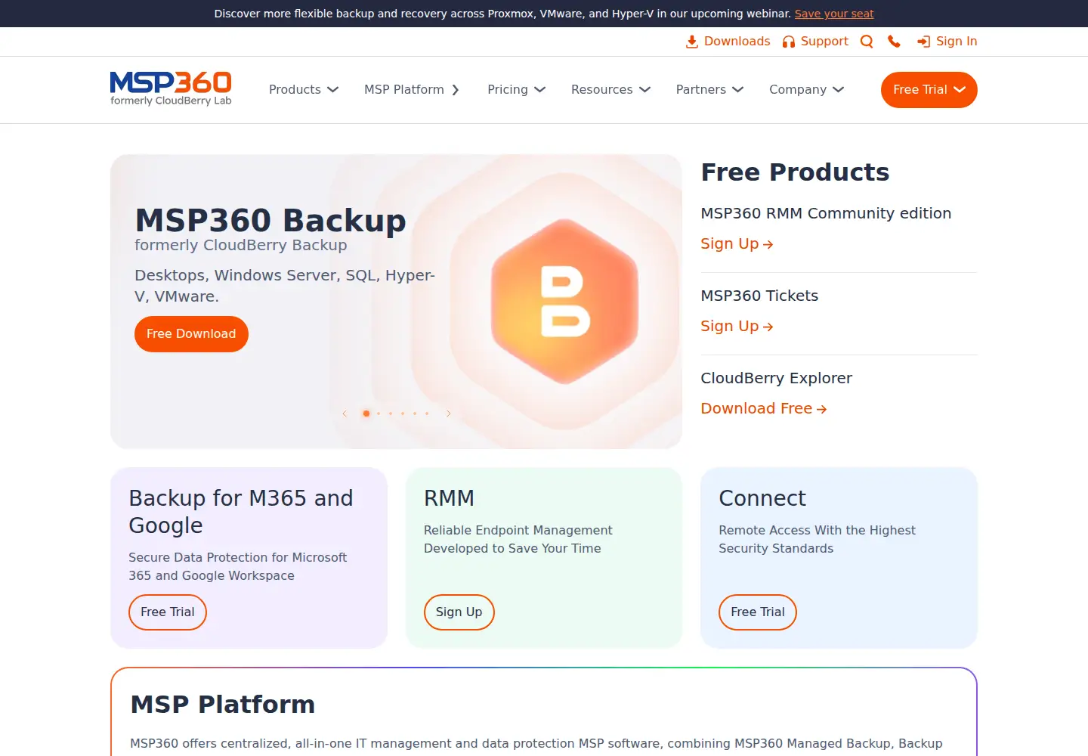Click the 'Backup for M365 and Google' title
Image resolution: width=1088 pixels, height=756 pixels.
pyautogui.click(x=241, y=512)
